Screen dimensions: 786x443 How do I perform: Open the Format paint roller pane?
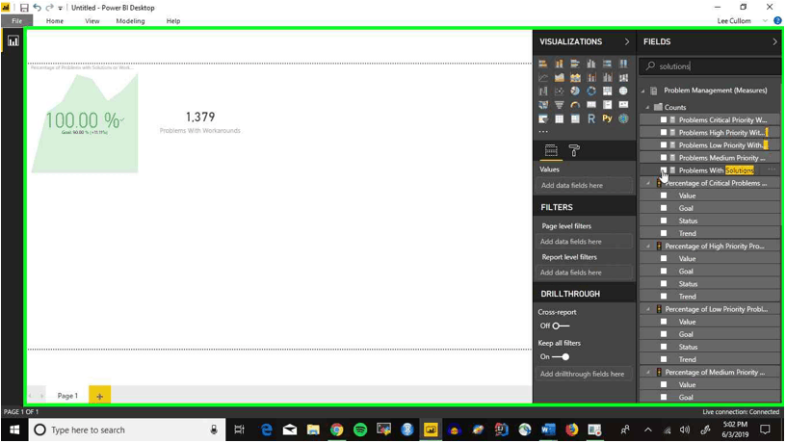point(574,150)
